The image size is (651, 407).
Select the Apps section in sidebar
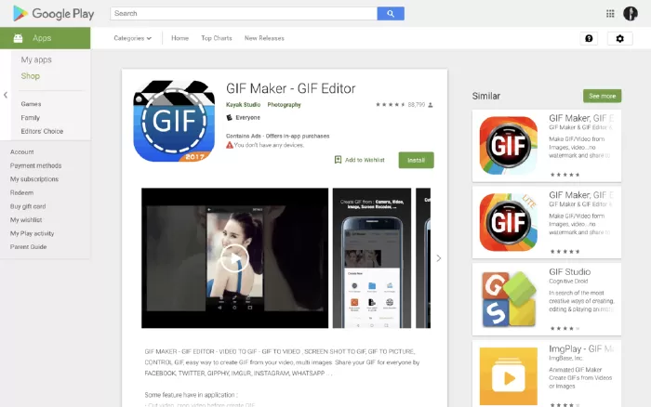(46, 38)
